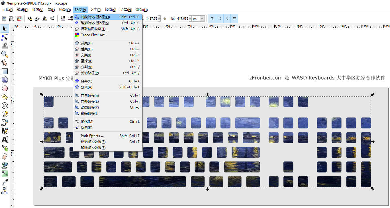Select the Text tool
The height and width of the screenshot is (208, 390).
[5, 140]
